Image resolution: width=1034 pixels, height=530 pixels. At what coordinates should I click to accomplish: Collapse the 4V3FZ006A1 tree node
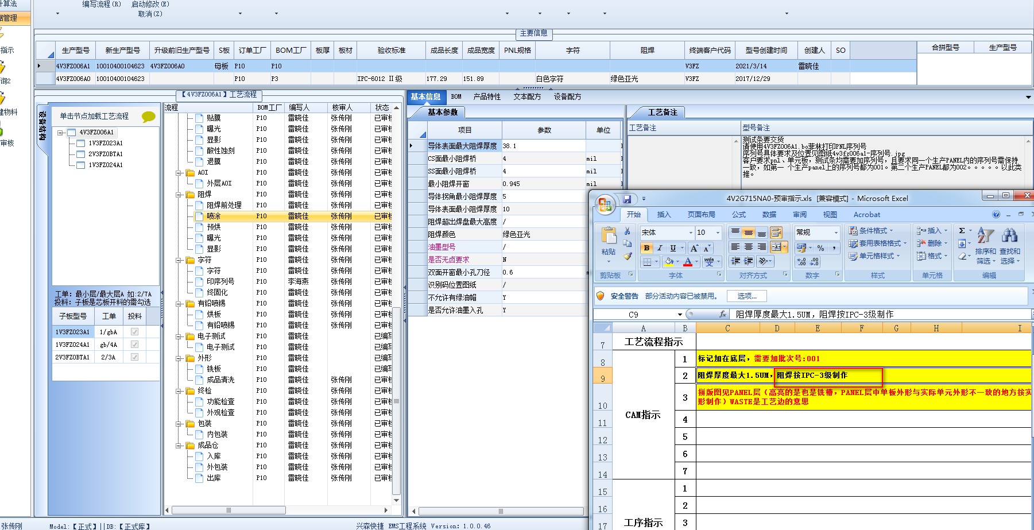[x=60, y=133]
